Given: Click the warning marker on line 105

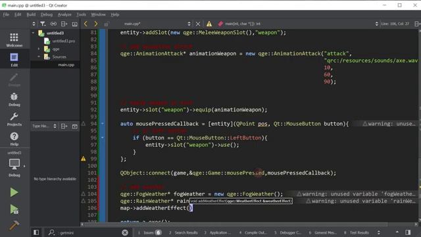Looking at the screenshot, I should pyautogui.click(x=84, y=201).
